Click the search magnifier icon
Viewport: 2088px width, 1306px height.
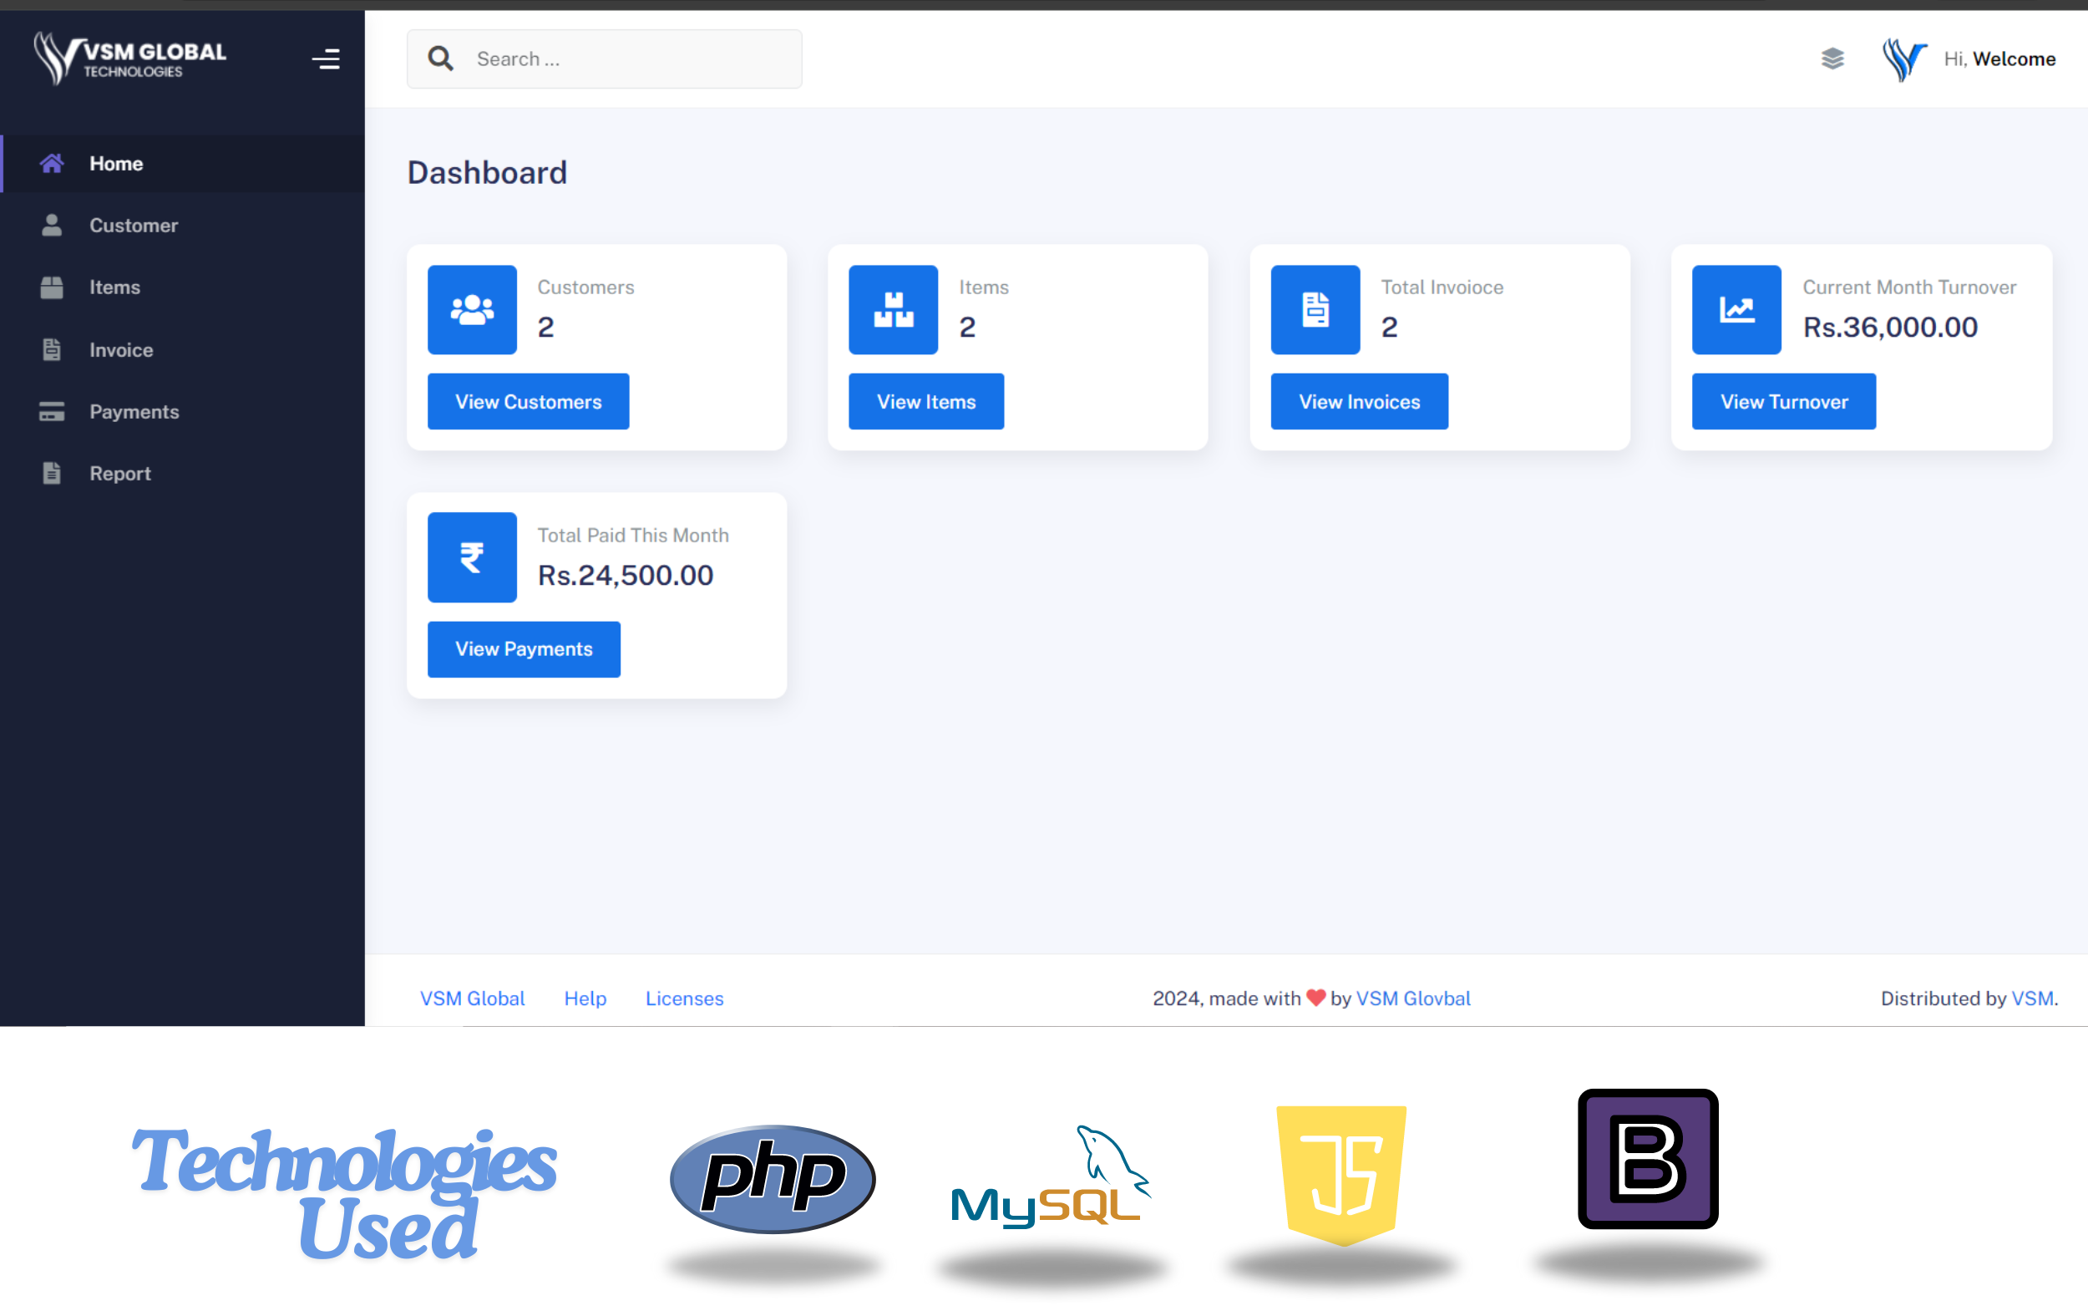pyautogui.click(x=440, y=58)
